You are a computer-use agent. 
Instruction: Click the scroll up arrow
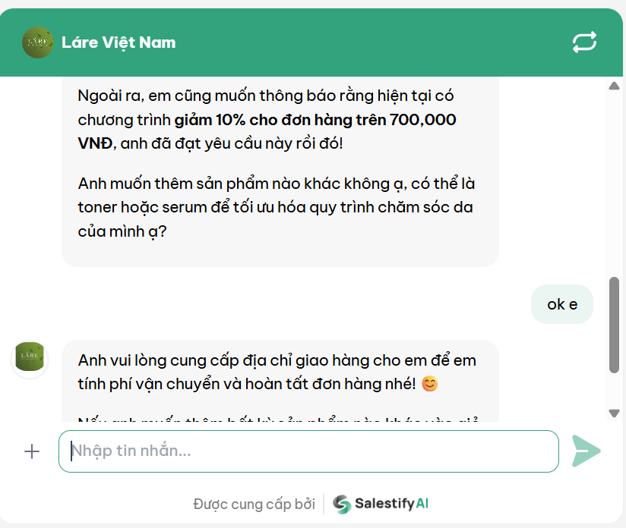click(614, 86)
